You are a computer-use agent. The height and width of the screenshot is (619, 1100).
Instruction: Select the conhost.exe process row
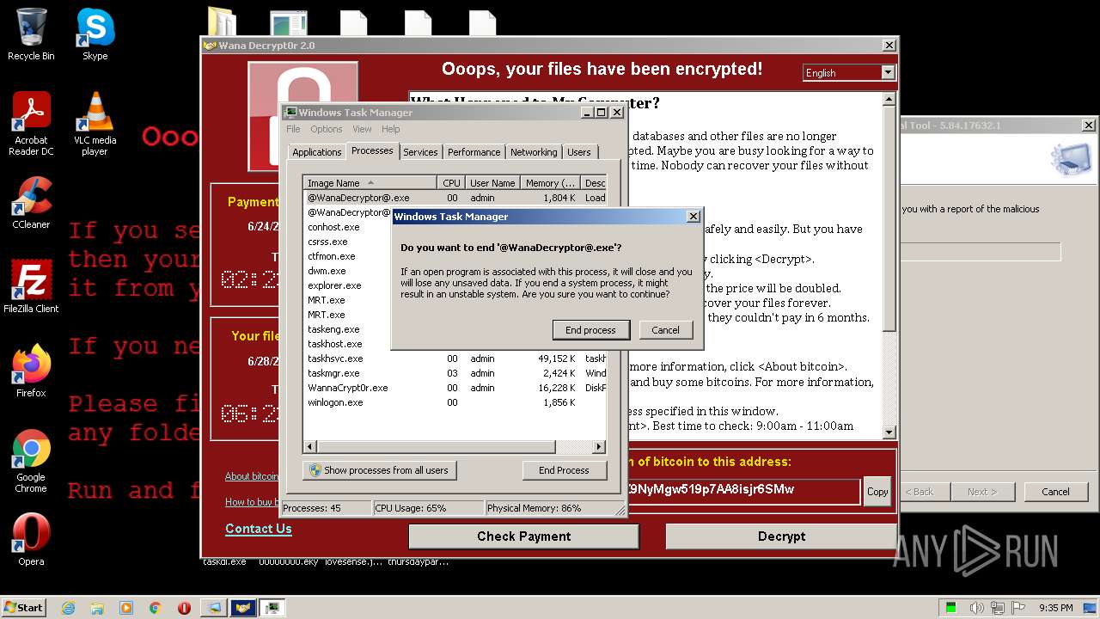pos(348,227)
